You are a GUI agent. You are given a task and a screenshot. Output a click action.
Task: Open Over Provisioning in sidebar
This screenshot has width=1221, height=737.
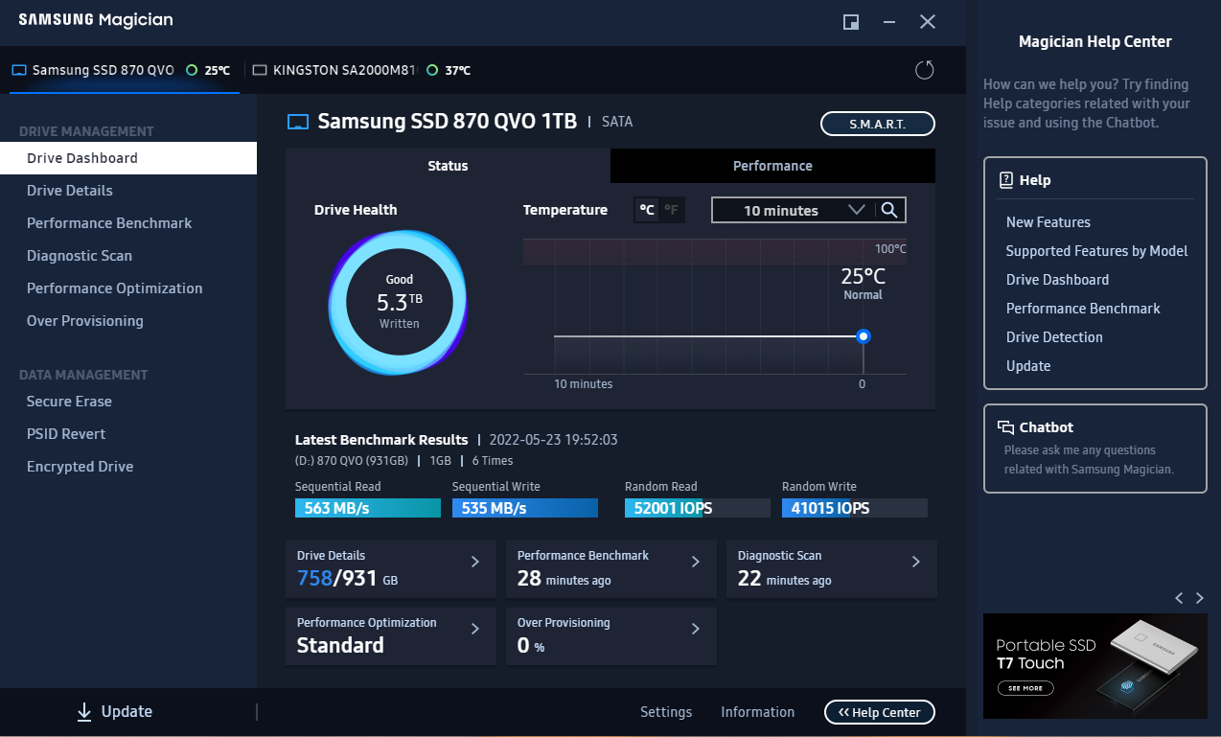click(x=128, y=321)
